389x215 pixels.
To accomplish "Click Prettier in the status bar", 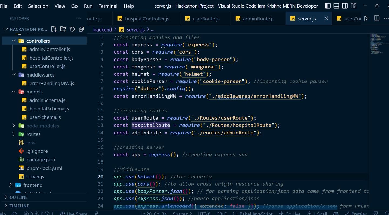I will click(356, 213).
